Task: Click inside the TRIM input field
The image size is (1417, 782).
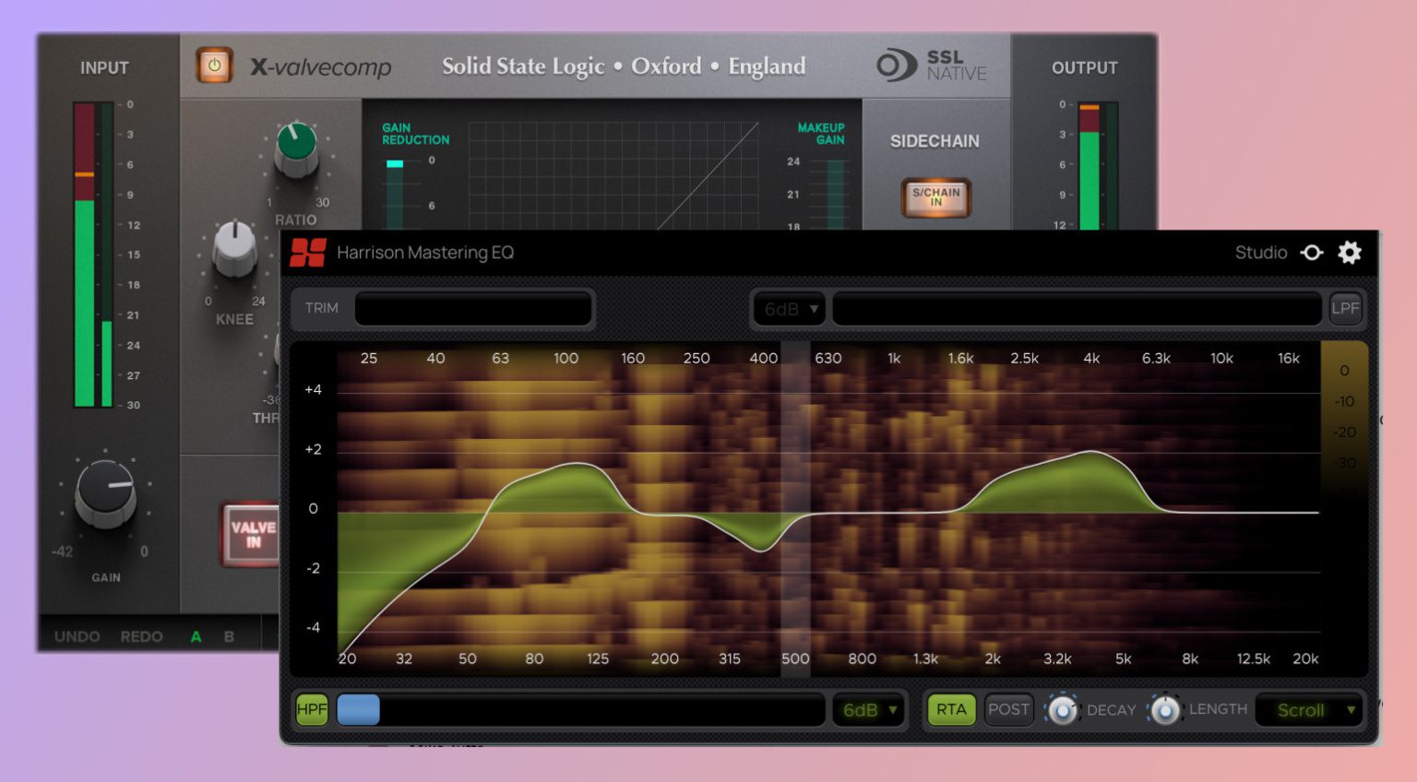Action: 473,308
